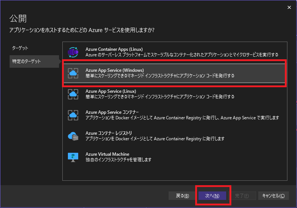
Task: Click the Azure App Service (Windows) cloud icon
Action: (x=73, y=73)
